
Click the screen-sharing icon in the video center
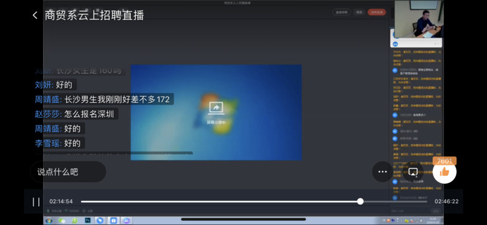coord(216,108)
